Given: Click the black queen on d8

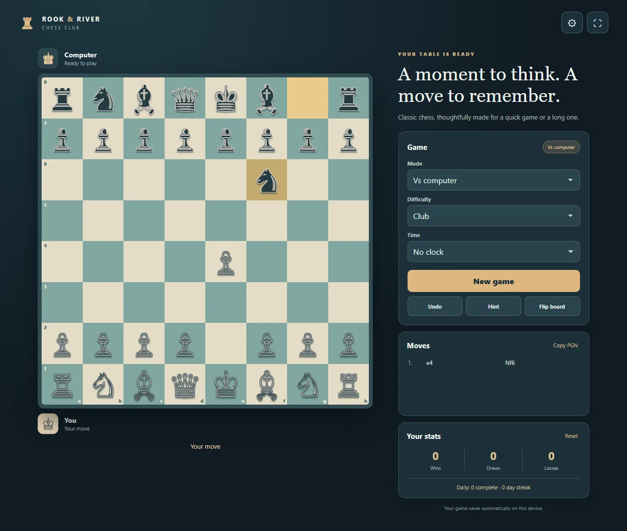Looking at the screenshot, I should coord(185,98).
